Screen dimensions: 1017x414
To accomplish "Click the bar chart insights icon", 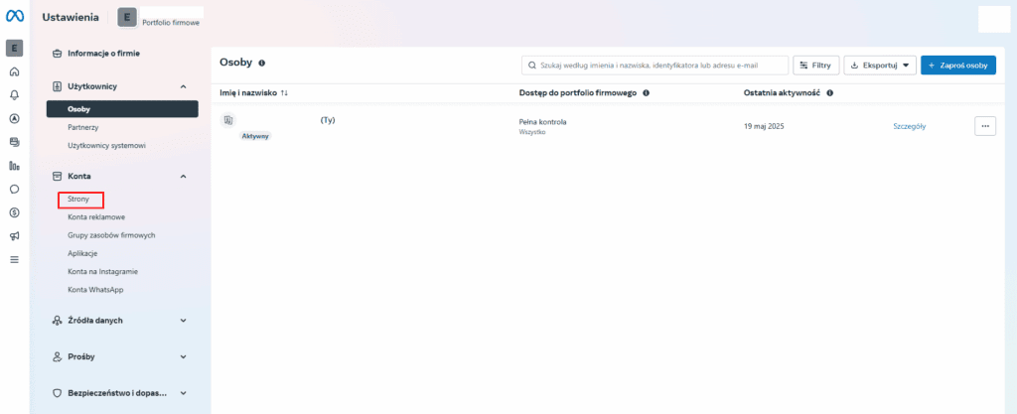I will pyautogui.click(x=14, y=166).
